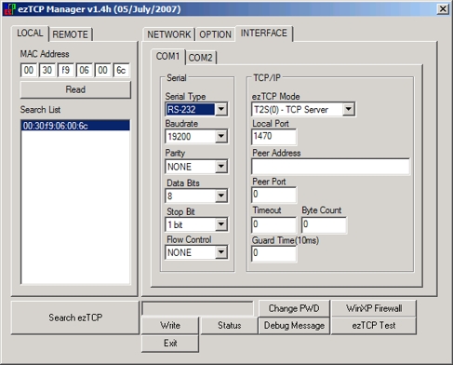Viewport: 453px width, 365px height.
Task: Click the MAC Address field containing 6c
Action: (121, 70)
